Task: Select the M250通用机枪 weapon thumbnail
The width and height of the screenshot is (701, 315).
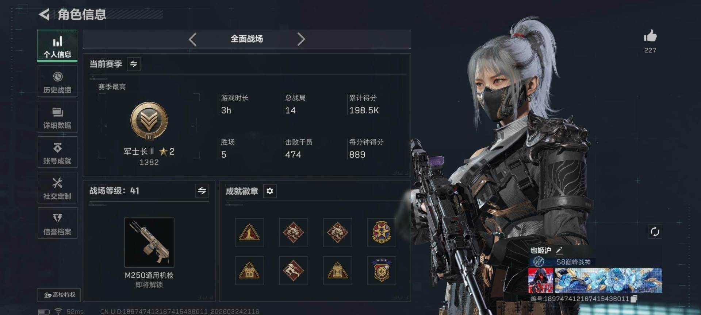Action: 149,242
